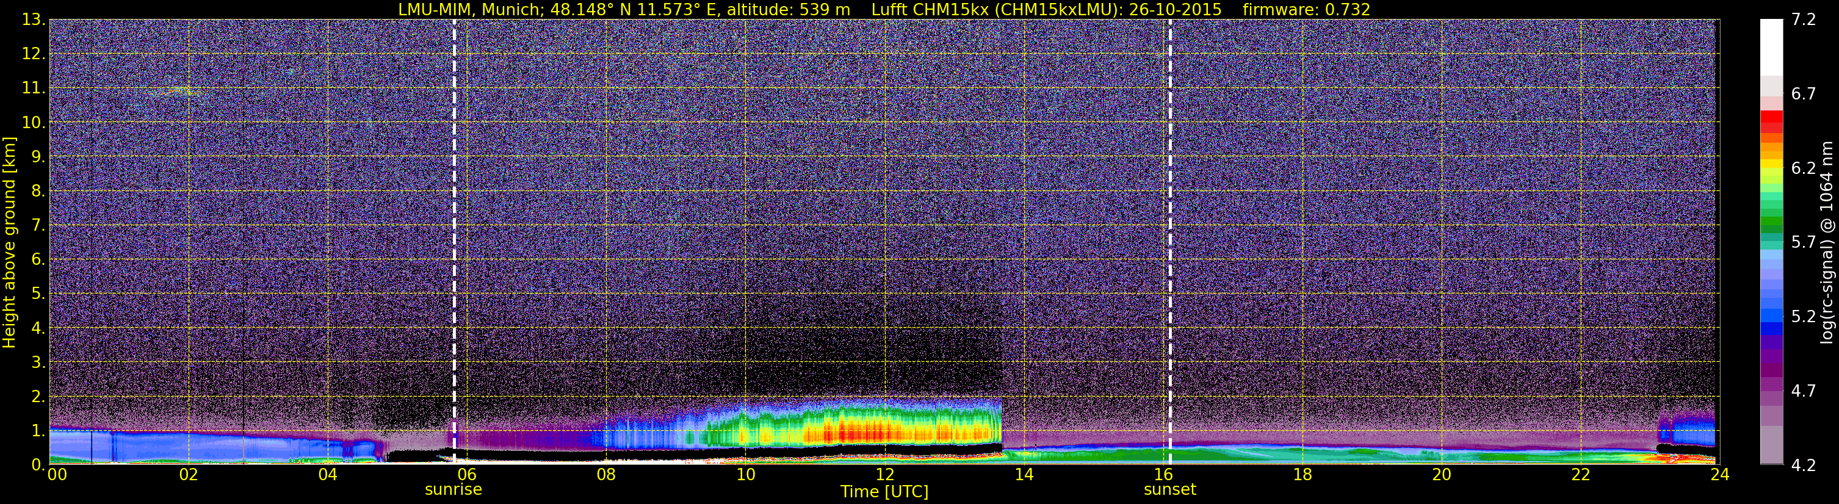
Task: Click the time axis tick label 14
Action: pos(1024,475)
